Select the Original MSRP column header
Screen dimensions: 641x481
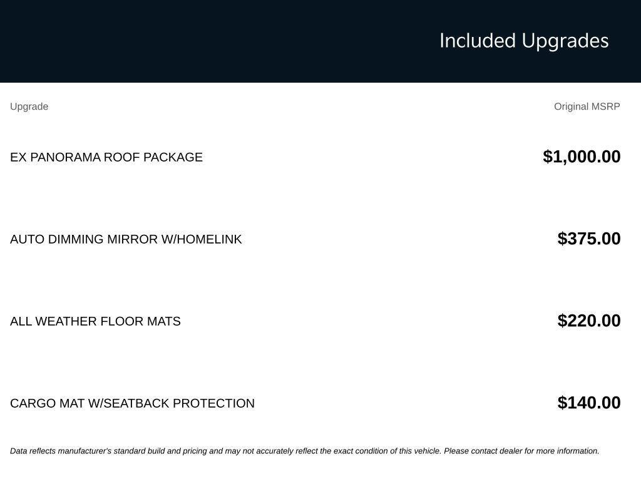(x=587, y=106)
